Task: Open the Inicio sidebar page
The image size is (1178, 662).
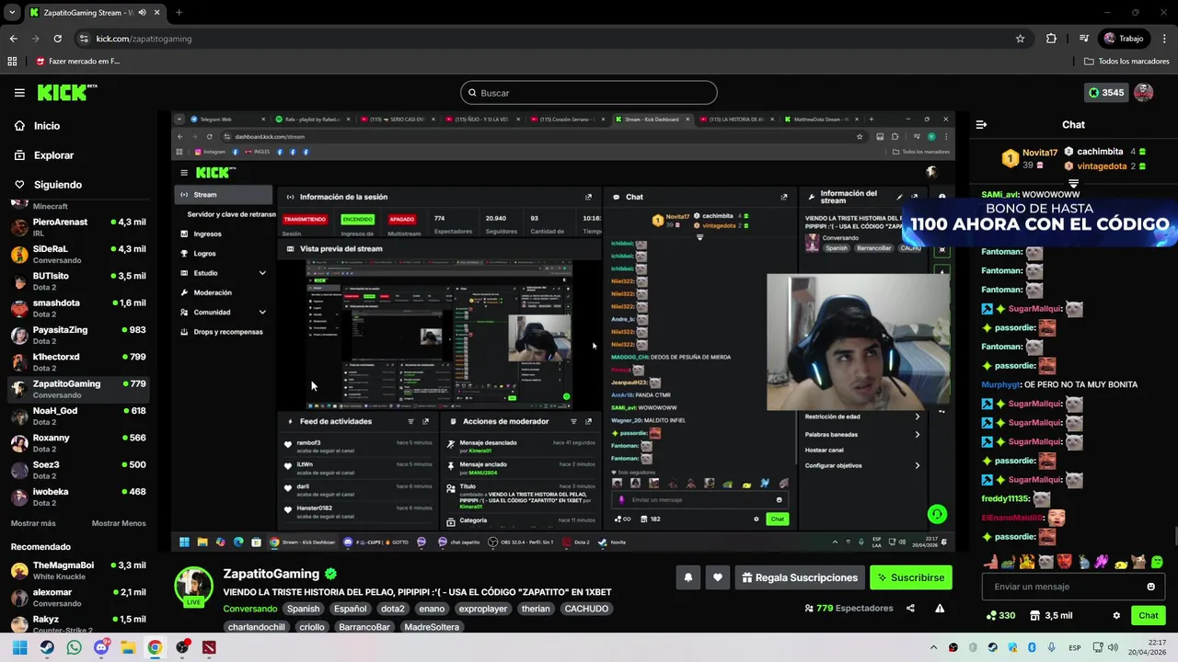Action: click(x=46, y=126)
